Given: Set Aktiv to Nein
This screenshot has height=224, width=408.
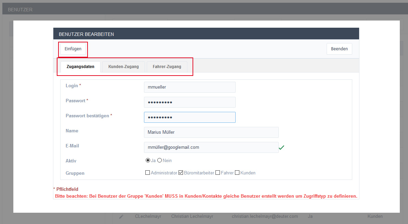Looking at the screenshot, I should (x=159, y=160).
